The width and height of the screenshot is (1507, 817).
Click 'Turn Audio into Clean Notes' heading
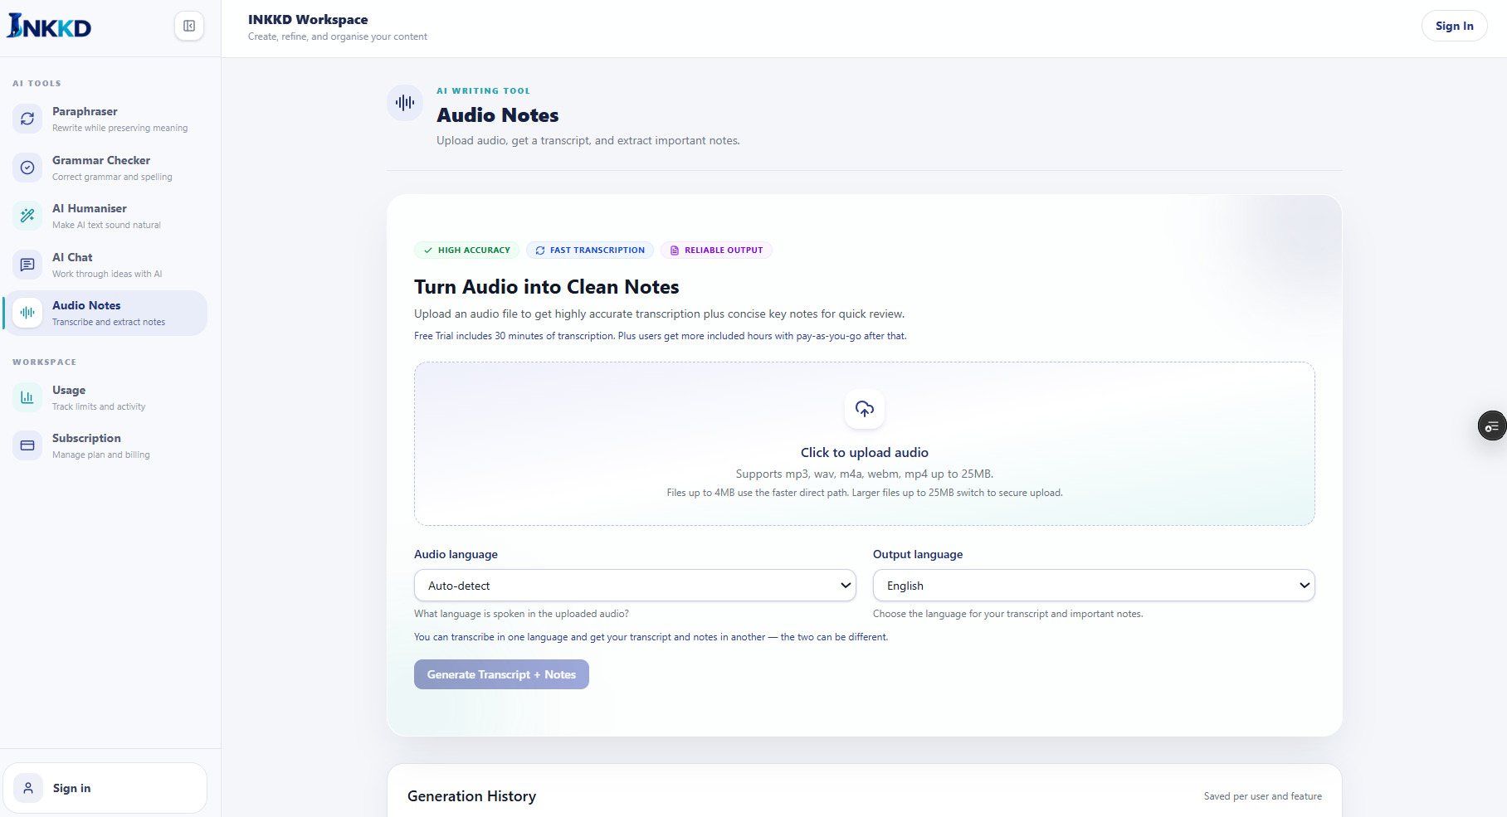coord(547,287)
